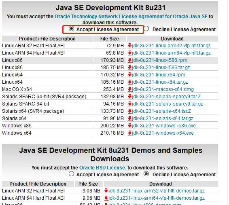
Task: Click red download arrow for solaris-x64.tar.gz
Action: 130,118
